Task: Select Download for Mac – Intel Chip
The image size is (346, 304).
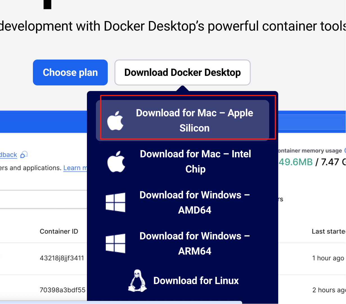Action: pyautogui.click(x=183, y=161)
